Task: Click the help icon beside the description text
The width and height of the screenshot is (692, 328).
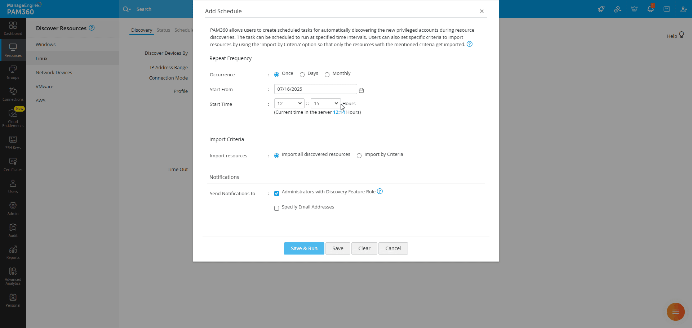Action: tap(469, 44)
